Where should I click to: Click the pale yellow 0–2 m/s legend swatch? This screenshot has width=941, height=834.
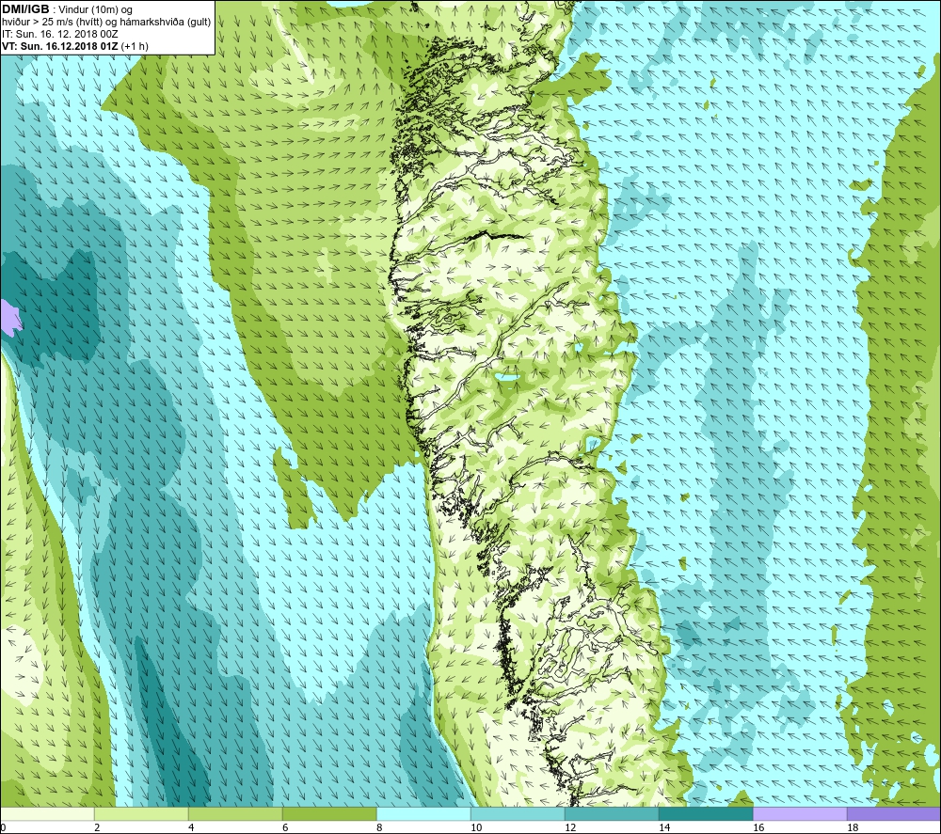coord(47,813)
